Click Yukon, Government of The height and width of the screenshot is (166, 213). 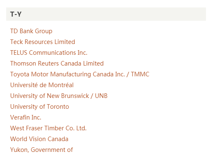coord(41,150)
